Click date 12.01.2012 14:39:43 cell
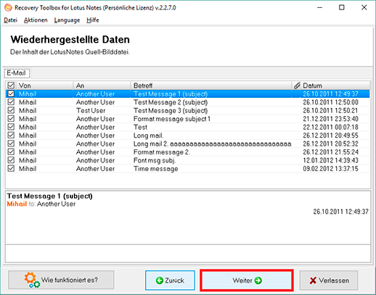Image resolution: width=376 pixels, height=295 pixels. click(x=330, y=160)
